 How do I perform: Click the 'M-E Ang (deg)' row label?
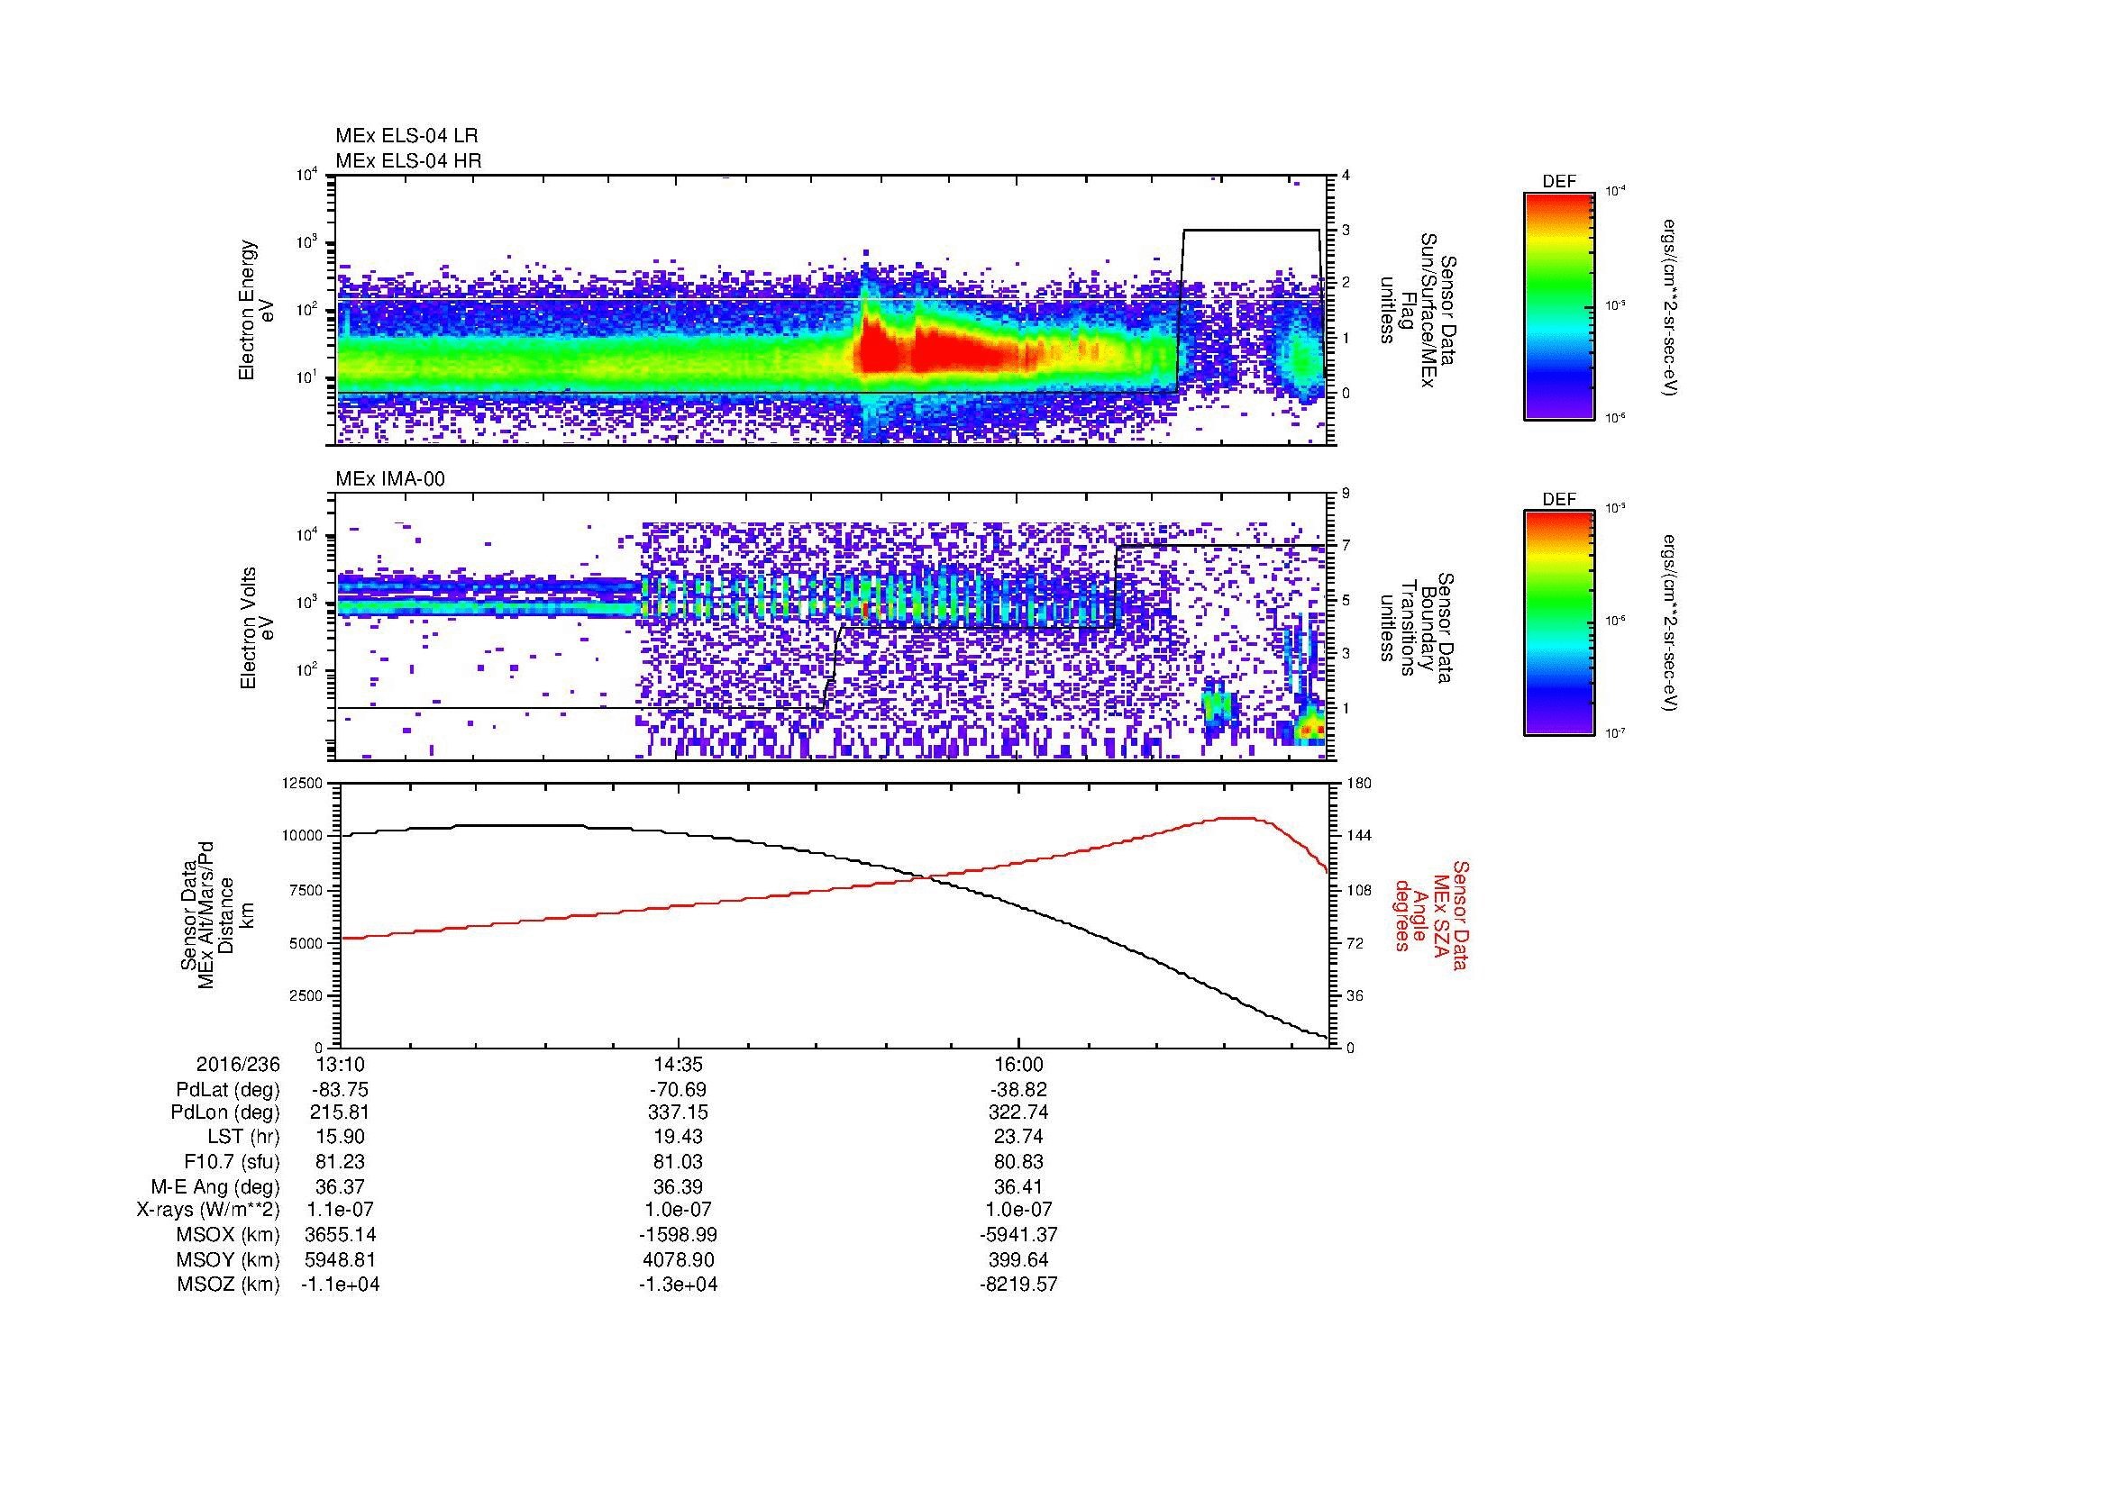click(x=215, y=1186)
